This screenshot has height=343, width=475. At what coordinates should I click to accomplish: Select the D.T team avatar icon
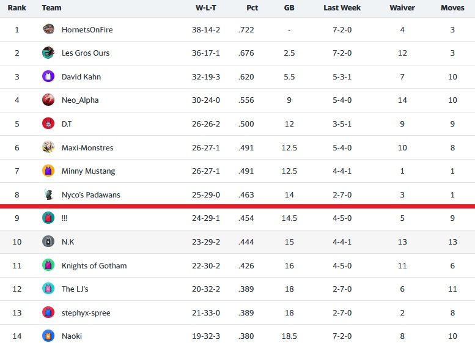(x=48, y=124)
